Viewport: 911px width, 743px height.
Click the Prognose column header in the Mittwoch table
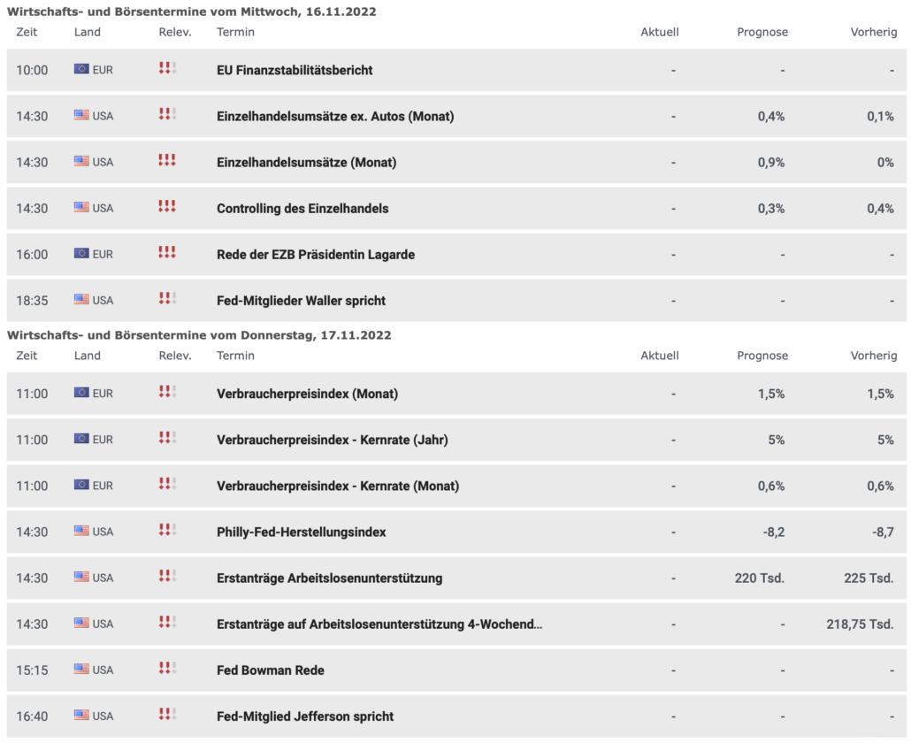tap(762, 32)
